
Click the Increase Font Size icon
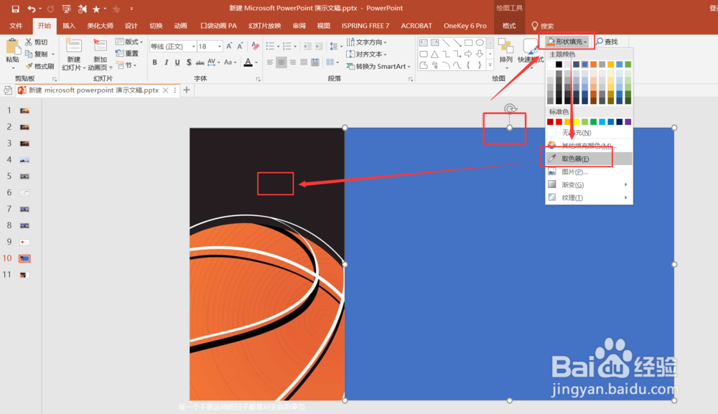click(x=230, y=46)
